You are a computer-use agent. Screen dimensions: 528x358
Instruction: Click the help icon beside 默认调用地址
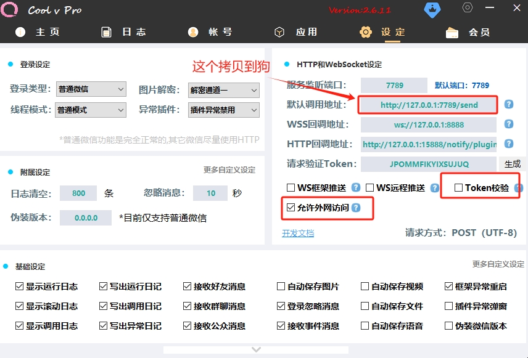pos(509,104)
